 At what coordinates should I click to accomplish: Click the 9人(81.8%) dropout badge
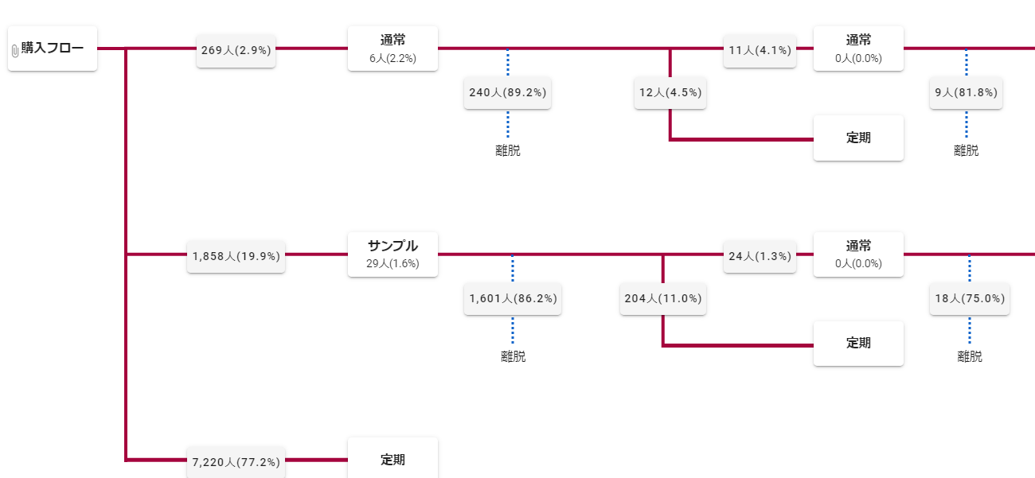(966, 92)
